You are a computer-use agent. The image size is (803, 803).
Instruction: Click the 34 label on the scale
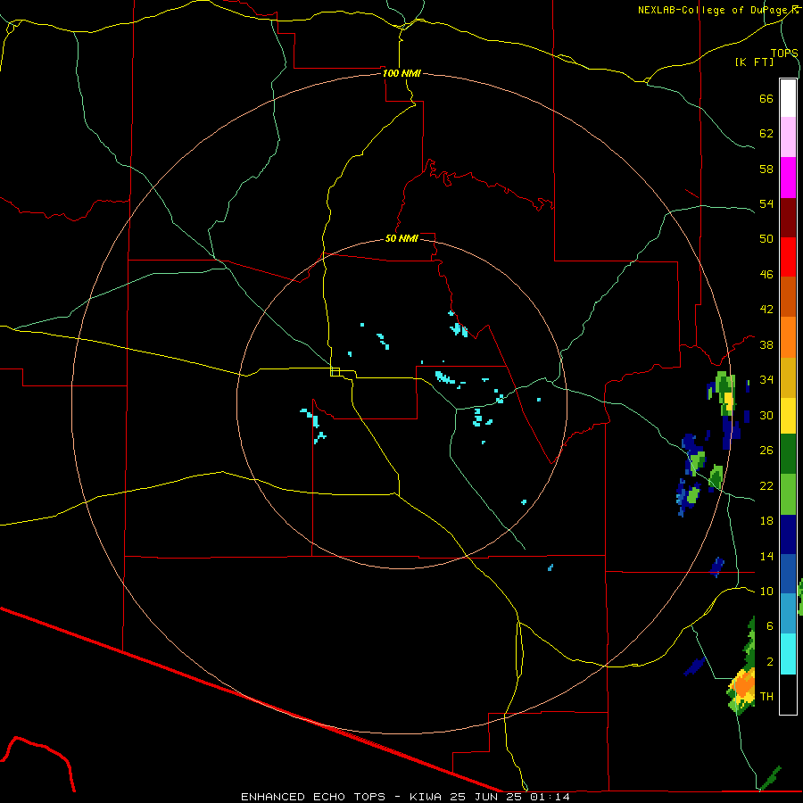point(766,380)
